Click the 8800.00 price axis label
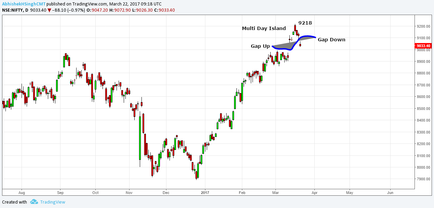This screenshot has width=434, height=208. pyautogui.click(x=423, y=73)
